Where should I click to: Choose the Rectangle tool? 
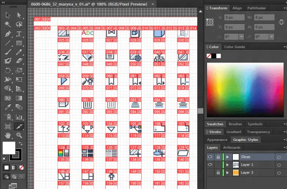19,43
